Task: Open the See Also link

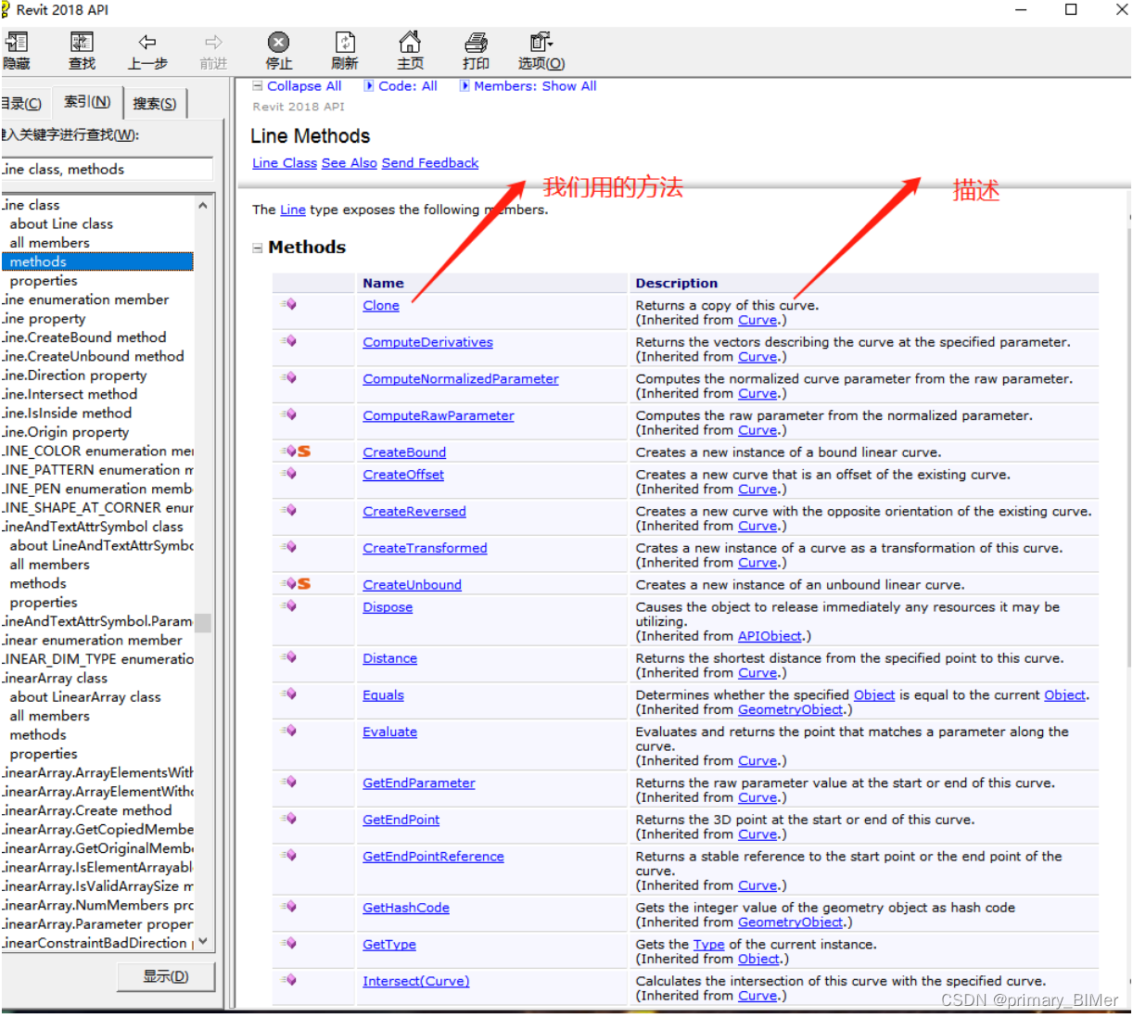Action: pos(350,163)
